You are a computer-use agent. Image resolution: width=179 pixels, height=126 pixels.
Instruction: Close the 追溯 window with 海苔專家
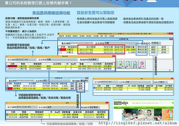coord(107,103)
